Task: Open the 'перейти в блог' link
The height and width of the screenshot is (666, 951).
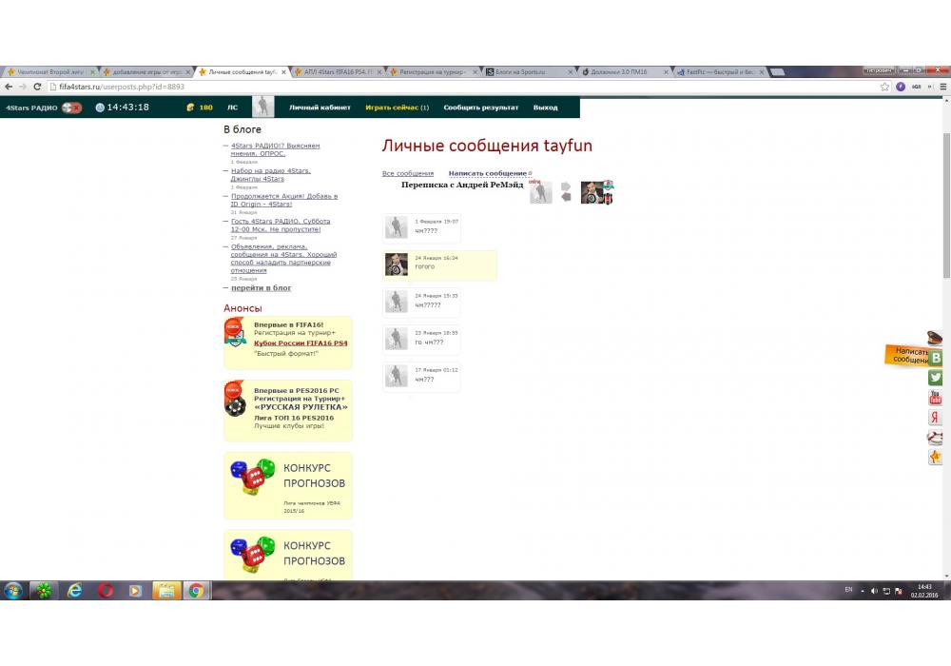Action: tap(261, 287)
